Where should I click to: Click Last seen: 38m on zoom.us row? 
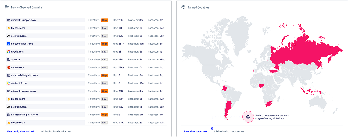[x=156, y=60]
